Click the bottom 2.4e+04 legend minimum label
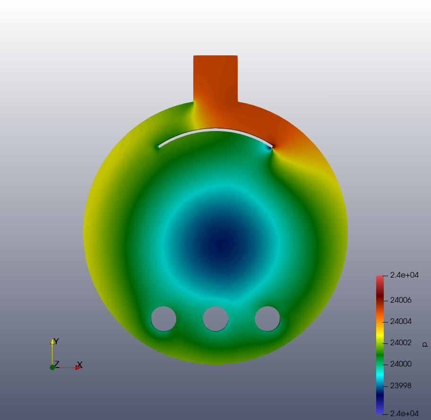 [405, 413]
